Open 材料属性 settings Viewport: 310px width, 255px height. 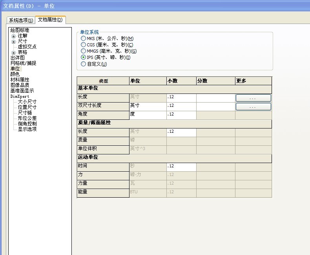pos(20,80)
